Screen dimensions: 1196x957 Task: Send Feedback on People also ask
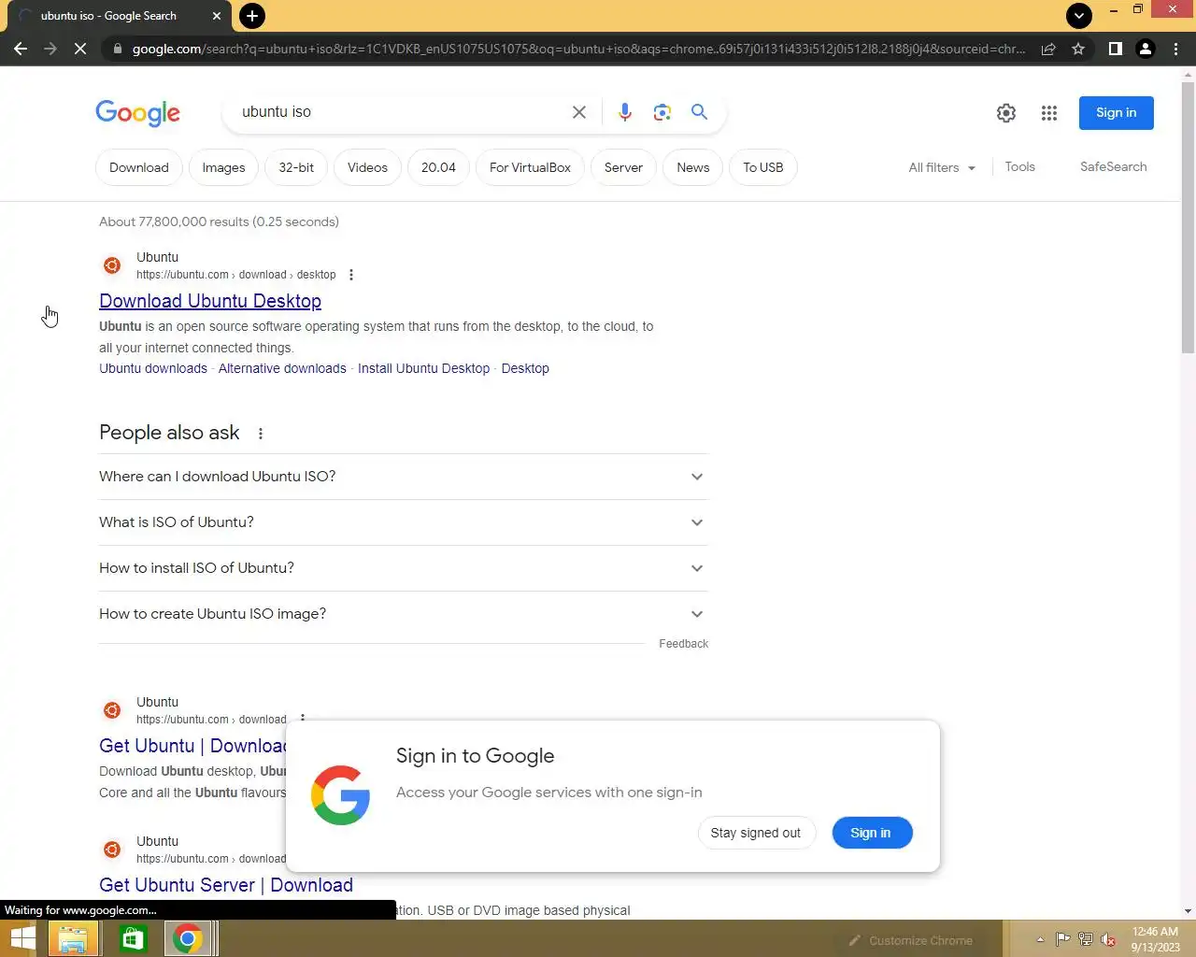click(x=684, y=645)
